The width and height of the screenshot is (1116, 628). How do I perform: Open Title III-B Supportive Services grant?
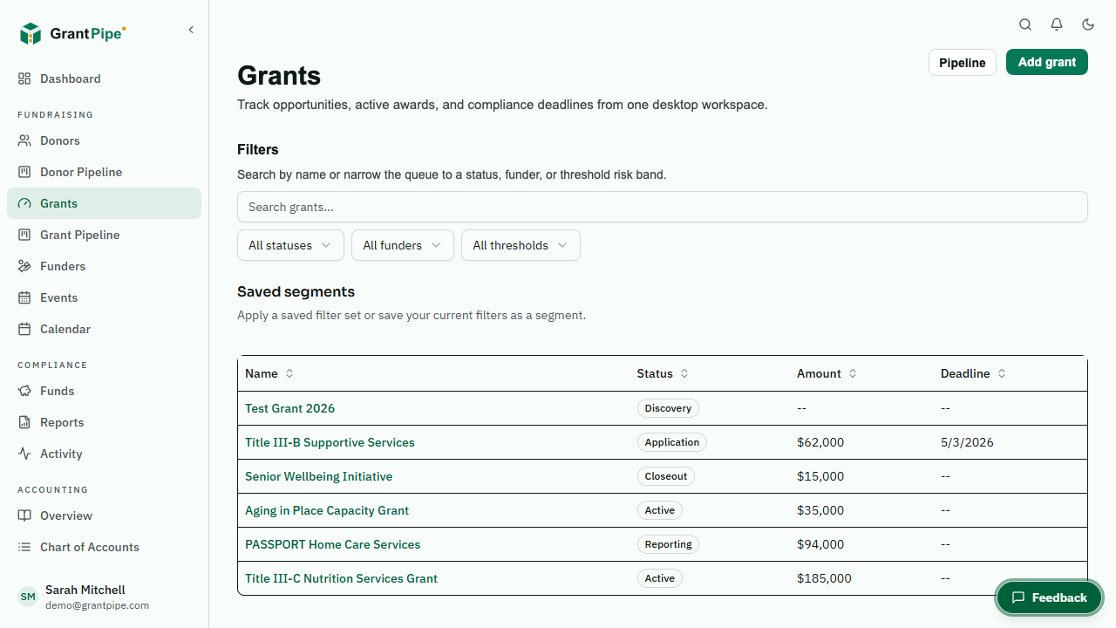tap(330, 442)
